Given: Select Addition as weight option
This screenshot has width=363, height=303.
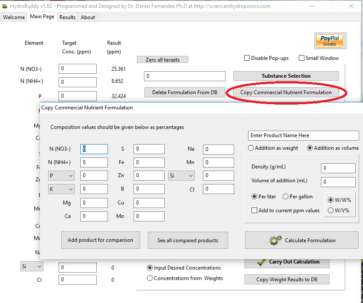Looking at the screenshot, I should 251,148.
